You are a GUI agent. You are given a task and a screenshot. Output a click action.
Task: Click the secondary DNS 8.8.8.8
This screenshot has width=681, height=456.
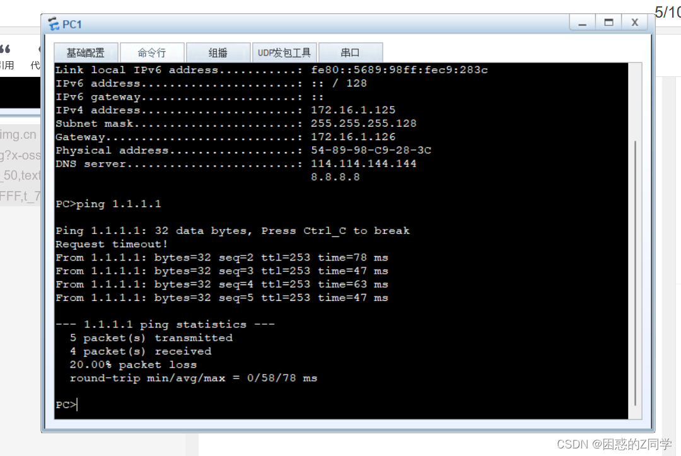pyautogui.click(x=335, y=177)
